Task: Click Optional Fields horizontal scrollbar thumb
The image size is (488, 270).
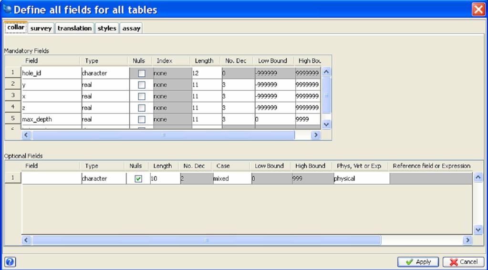Action: coord(207,240)
